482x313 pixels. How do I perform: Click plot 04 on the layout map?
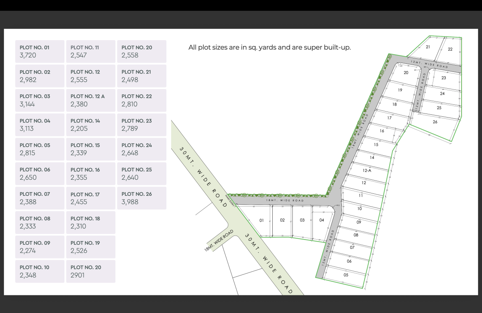[322, 220]
